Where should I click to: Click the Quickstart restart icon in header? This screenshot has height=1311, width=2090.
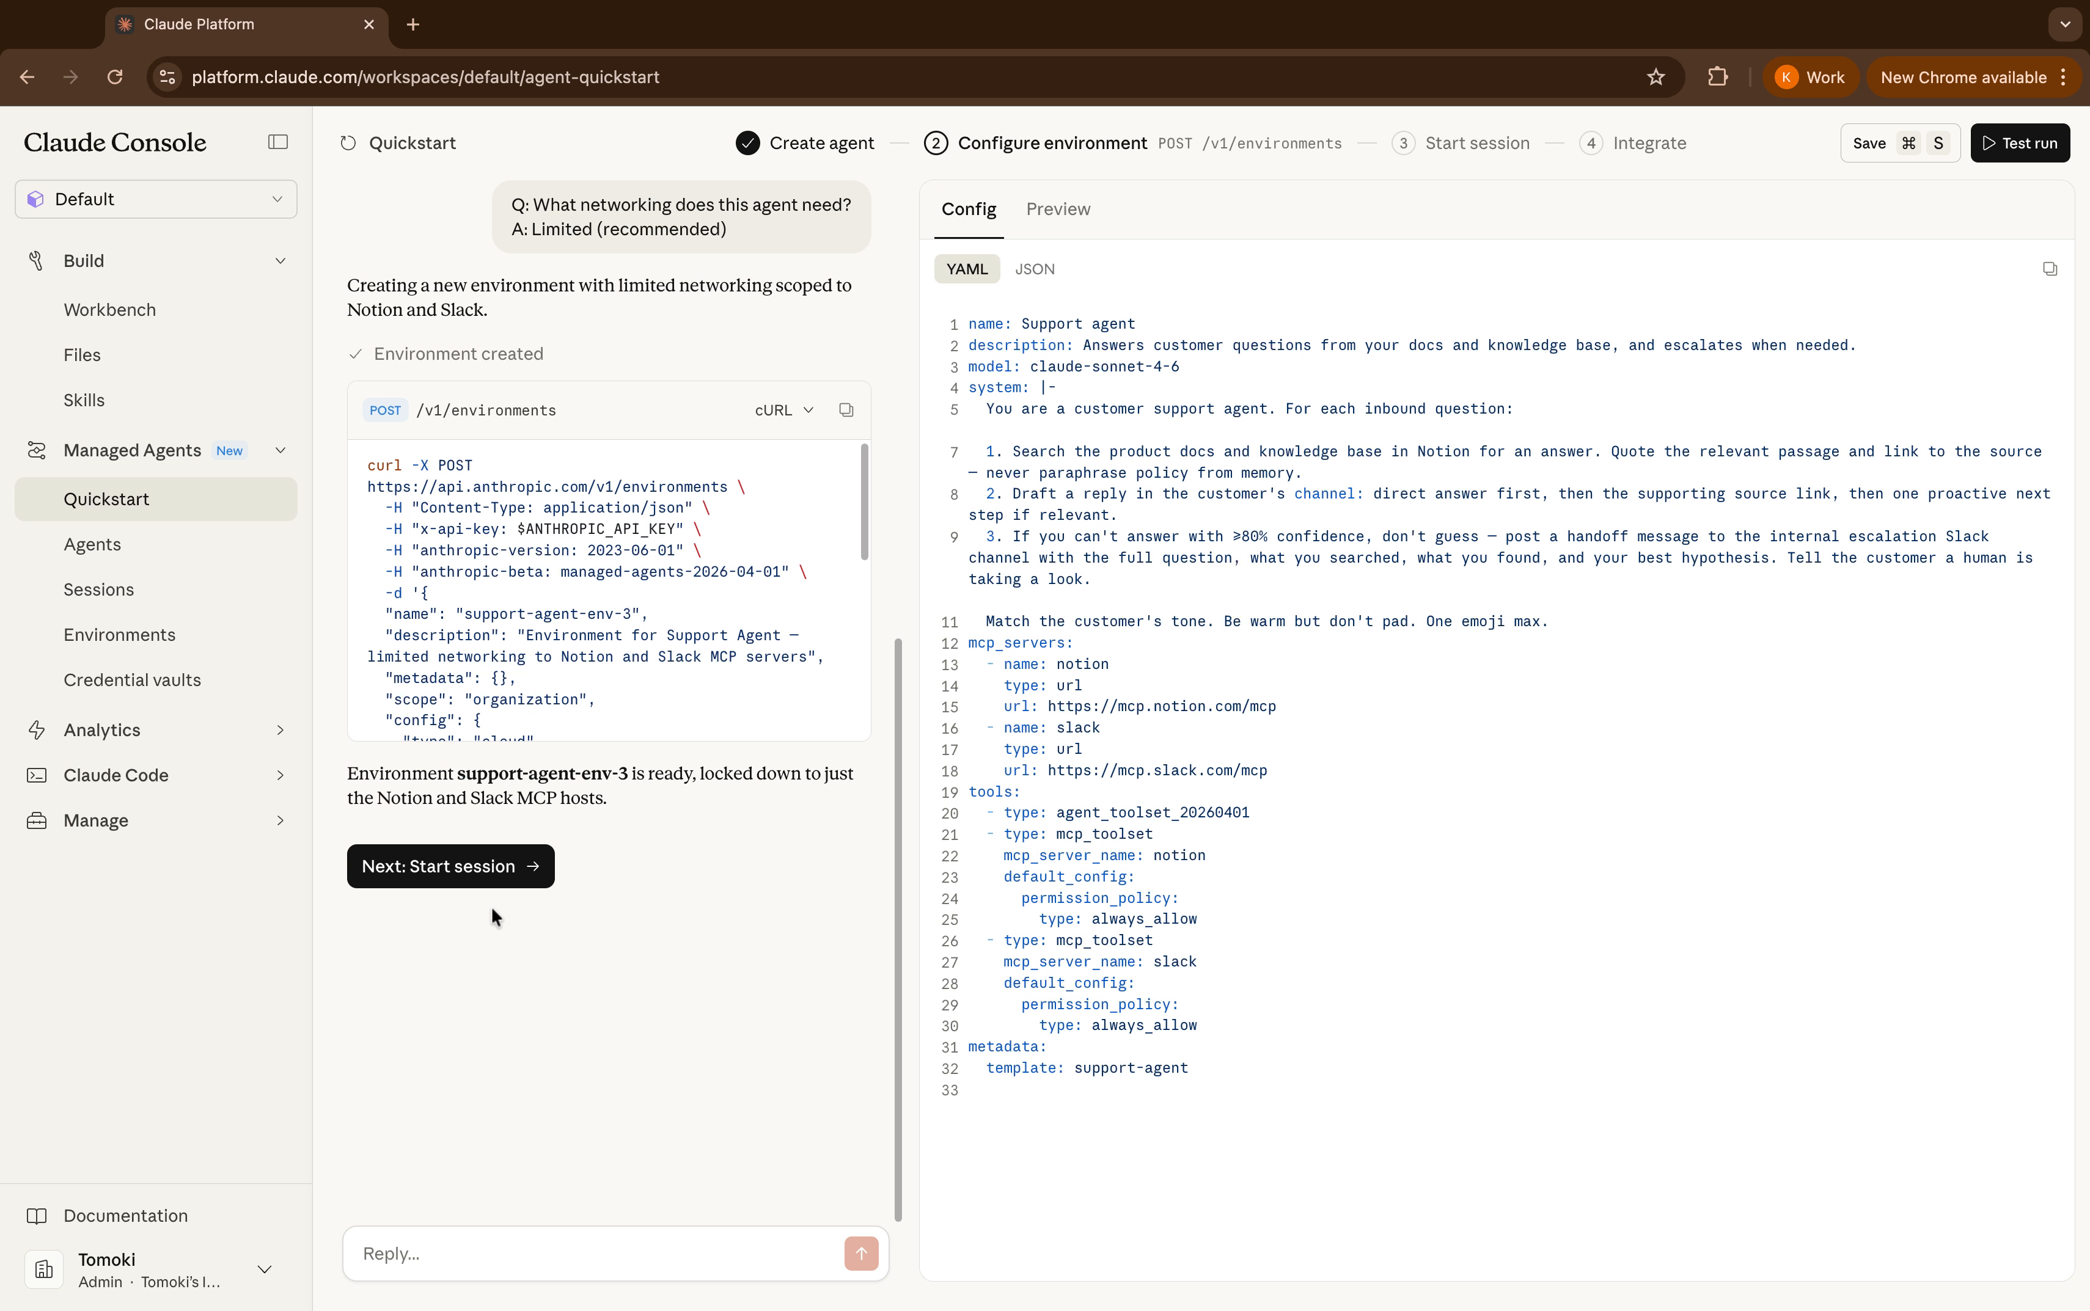point(348,143)
